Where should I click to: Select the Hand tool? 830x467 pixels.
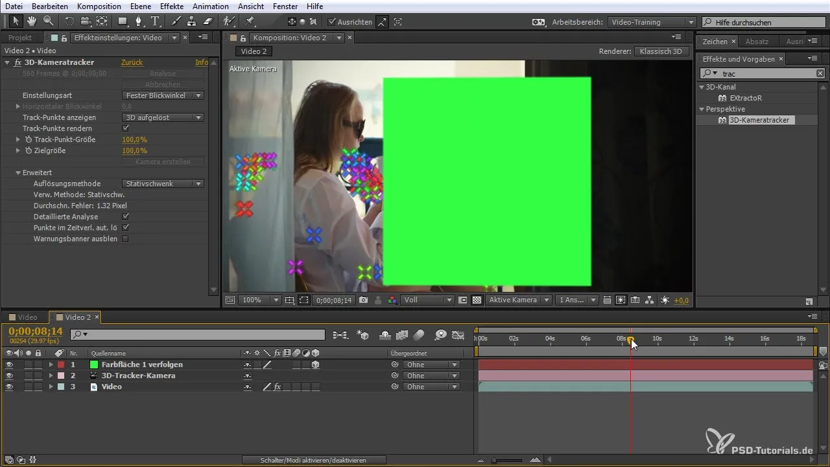point(32,21)
